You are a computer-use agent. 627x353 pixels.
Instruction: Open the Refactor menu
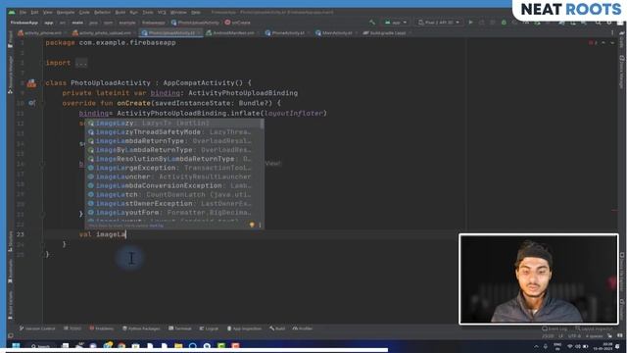tap(102, 13)
